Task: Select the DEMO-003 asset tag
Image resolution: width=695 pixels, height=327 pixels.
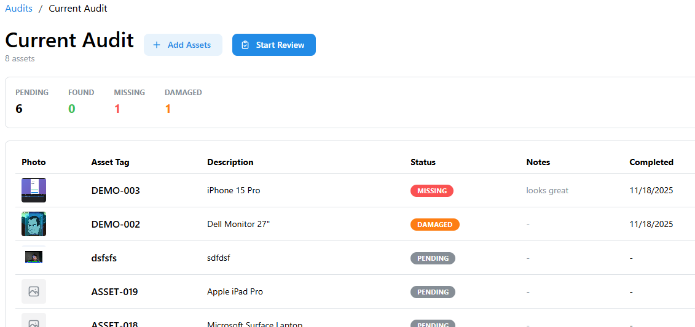Action: click(x=116, y=191)
